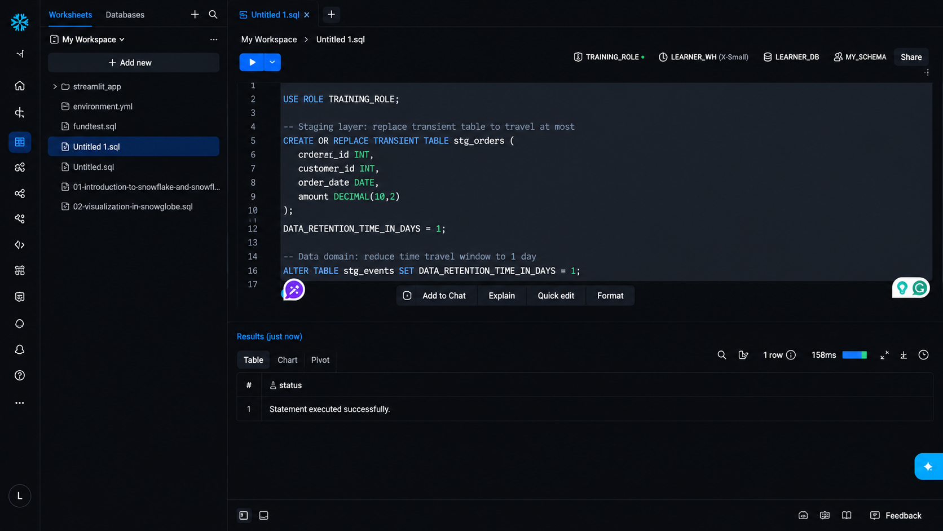The image size is (943, 531).
Task: Toggle left sidebar panel layout icon
Action: [244, 515]
